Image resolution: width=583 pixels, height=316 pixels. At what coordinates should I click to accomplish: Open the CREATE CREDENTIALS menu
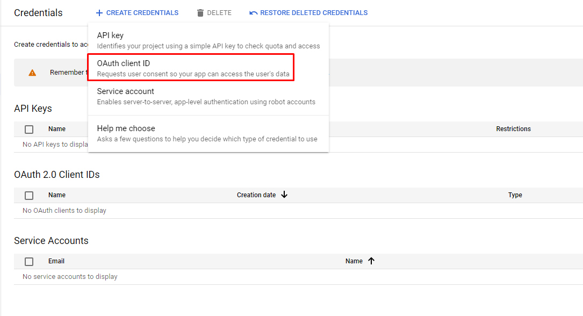[137, 13]
